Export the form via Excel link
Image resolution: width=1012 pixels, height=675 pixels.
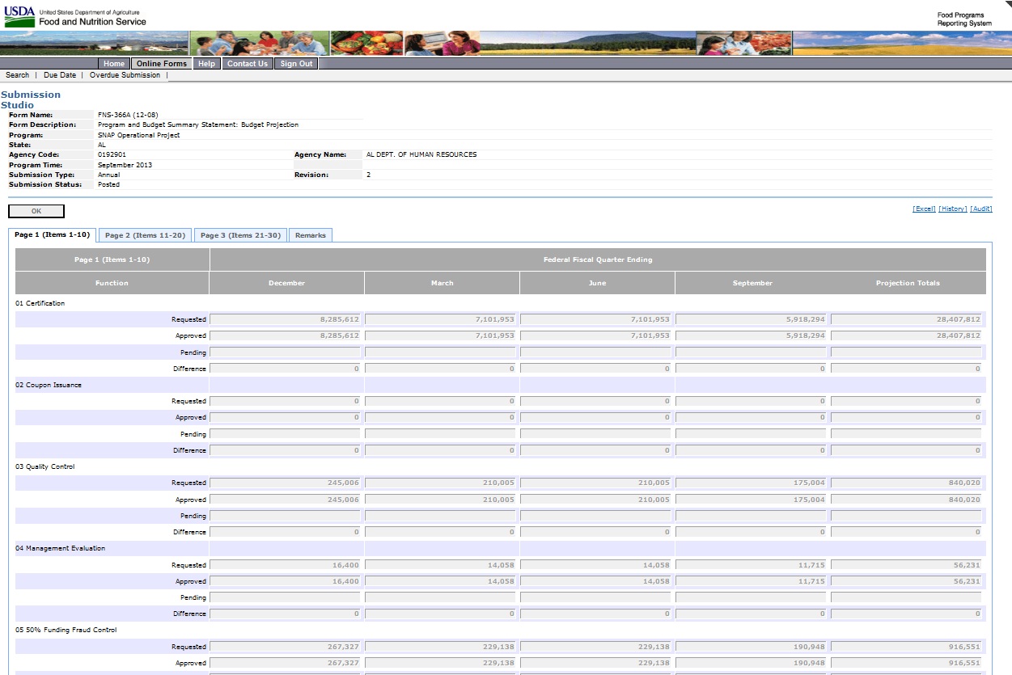pyautogui.click(x=924, y=209)
